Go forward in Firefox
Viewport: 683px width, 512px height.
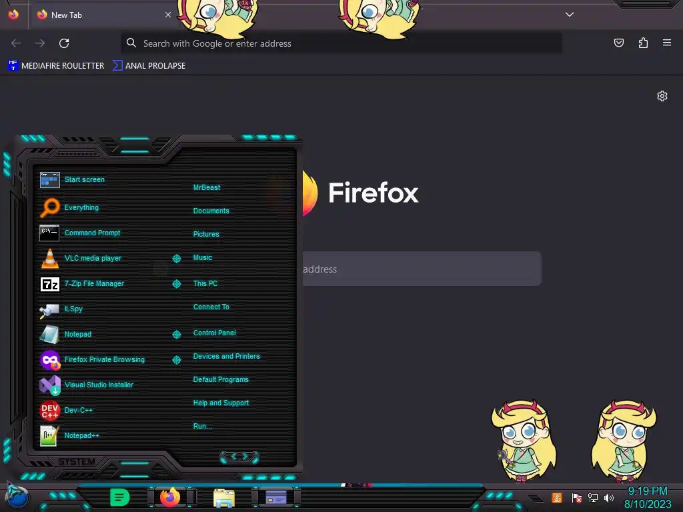[40, 43]
